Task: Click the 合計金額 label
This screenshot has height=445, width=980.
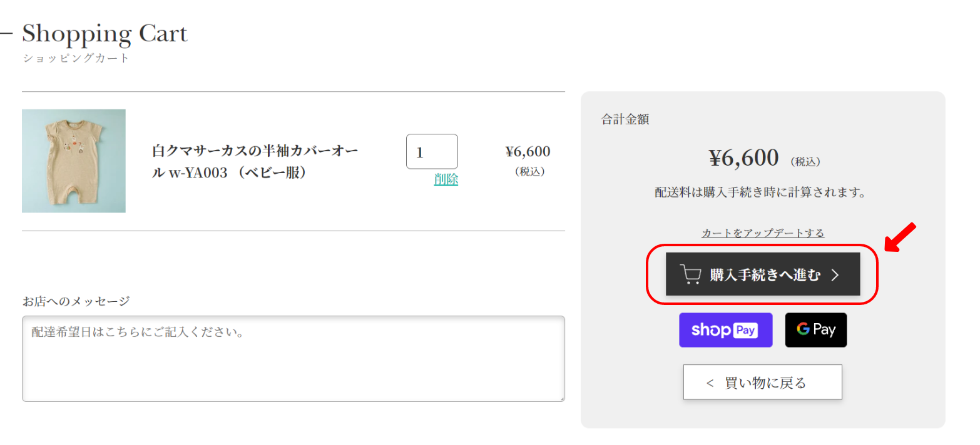Action: click(x=625, y=119)
